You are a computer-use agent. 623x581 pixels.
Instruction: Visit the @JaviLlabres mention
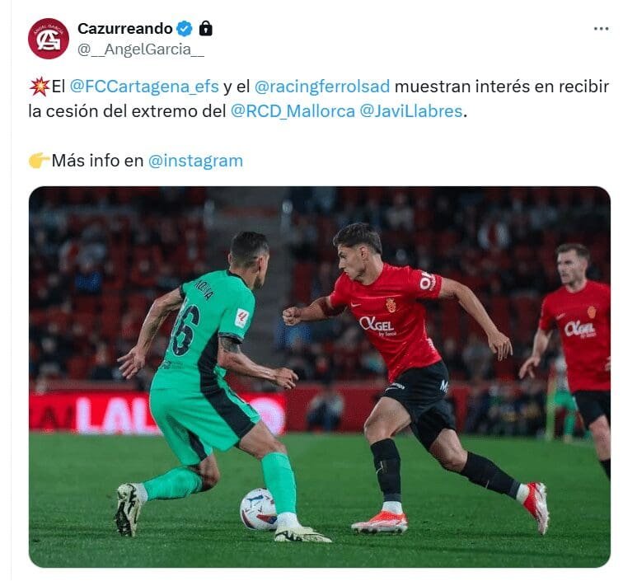[x=411, y=112]
